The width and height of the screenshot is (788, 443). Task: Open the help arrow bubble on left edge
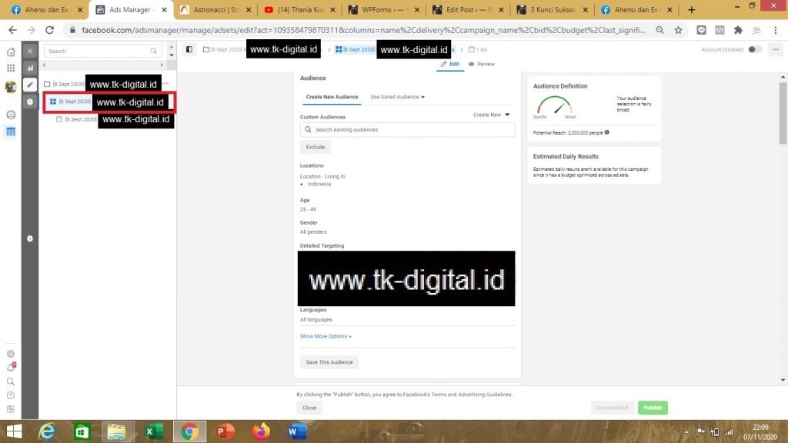29,238
